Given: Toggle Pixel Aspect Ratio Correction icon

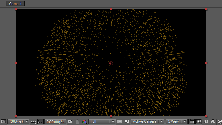Looking at the screenshot, I should click(x=192, y=122).
